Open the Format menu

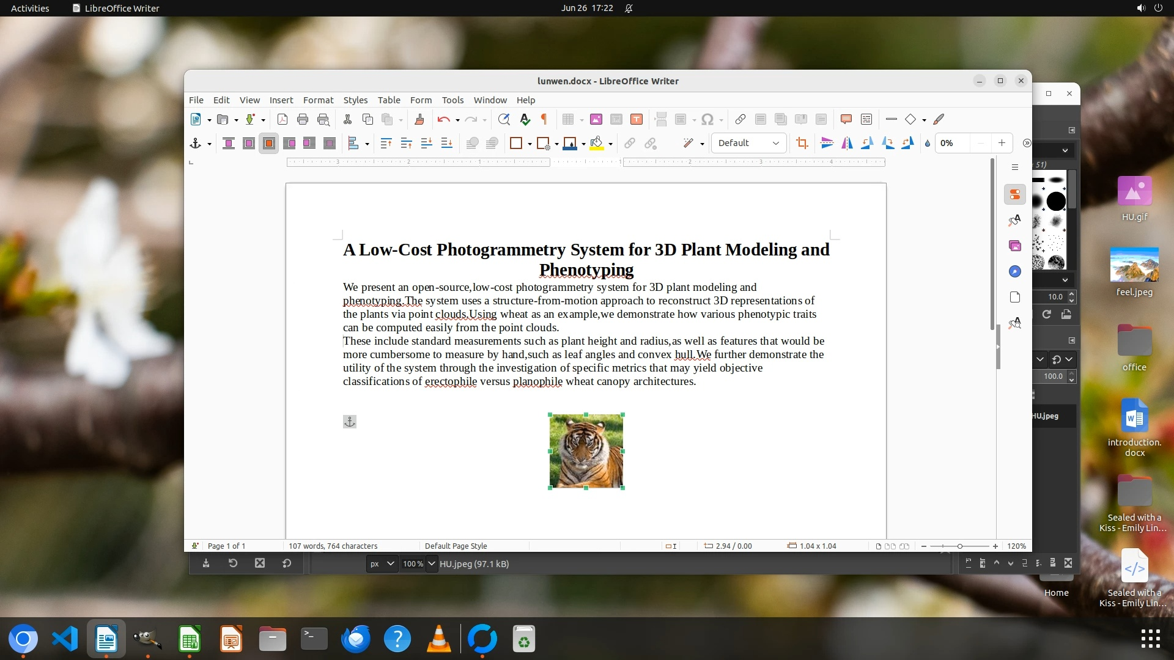pos(318,100)
